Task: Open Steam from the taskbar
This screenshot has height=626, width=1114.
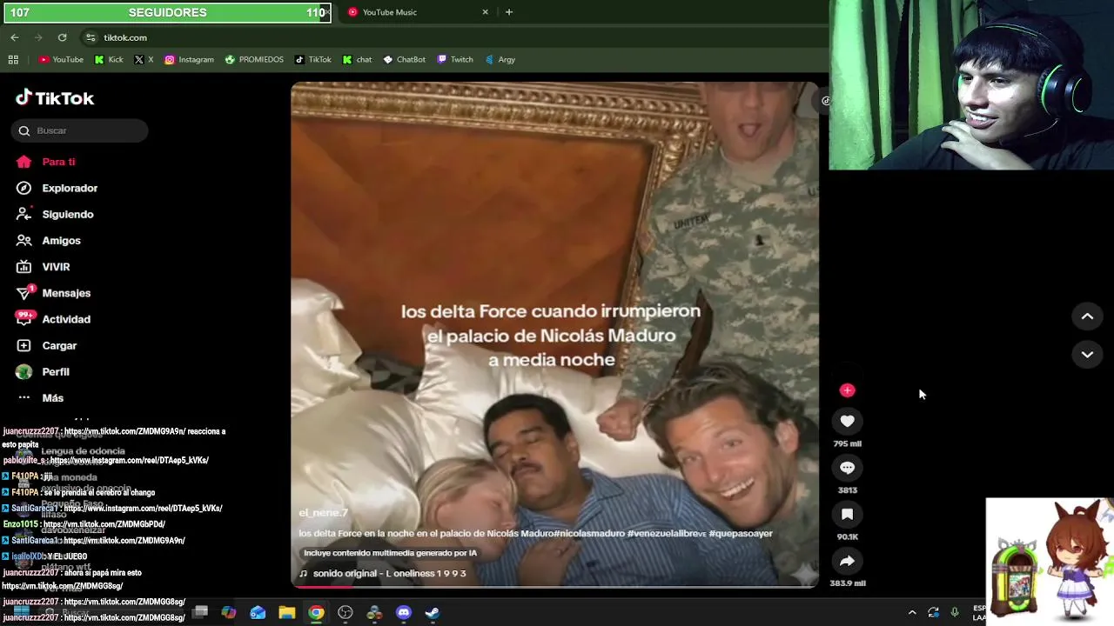Action: (433, 613)
